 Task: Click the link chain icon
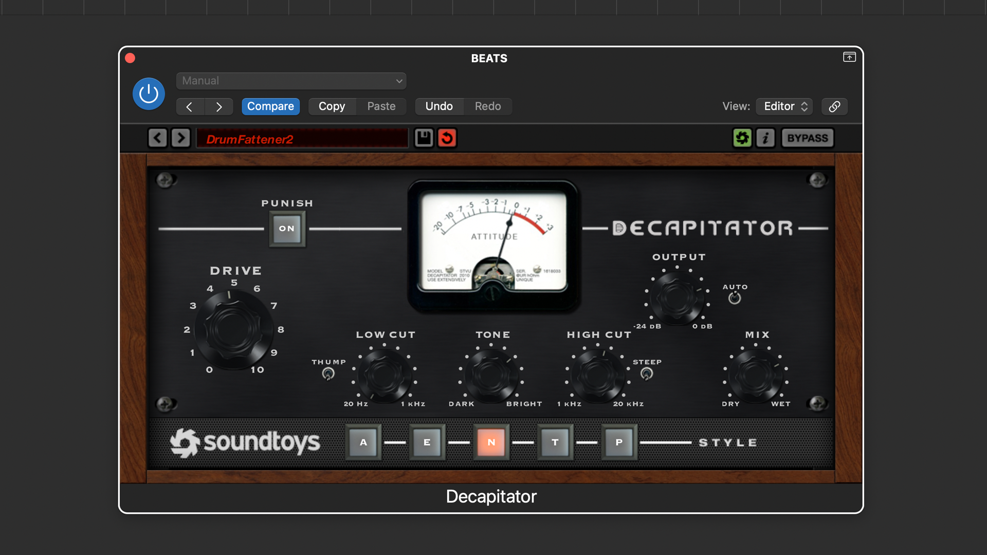(834, 106)
